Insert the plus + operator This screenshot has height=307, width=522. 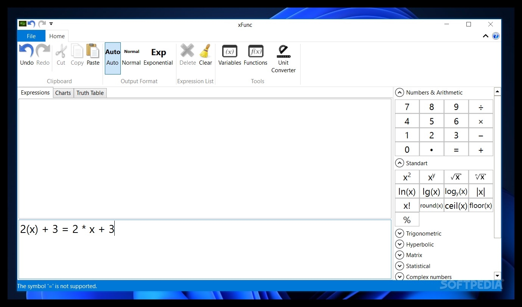(x=481, y=150)
